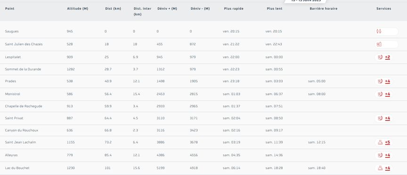Show +4 extra services for Monistrol
The width and height of the screenshot is (407, 175).
388,94
